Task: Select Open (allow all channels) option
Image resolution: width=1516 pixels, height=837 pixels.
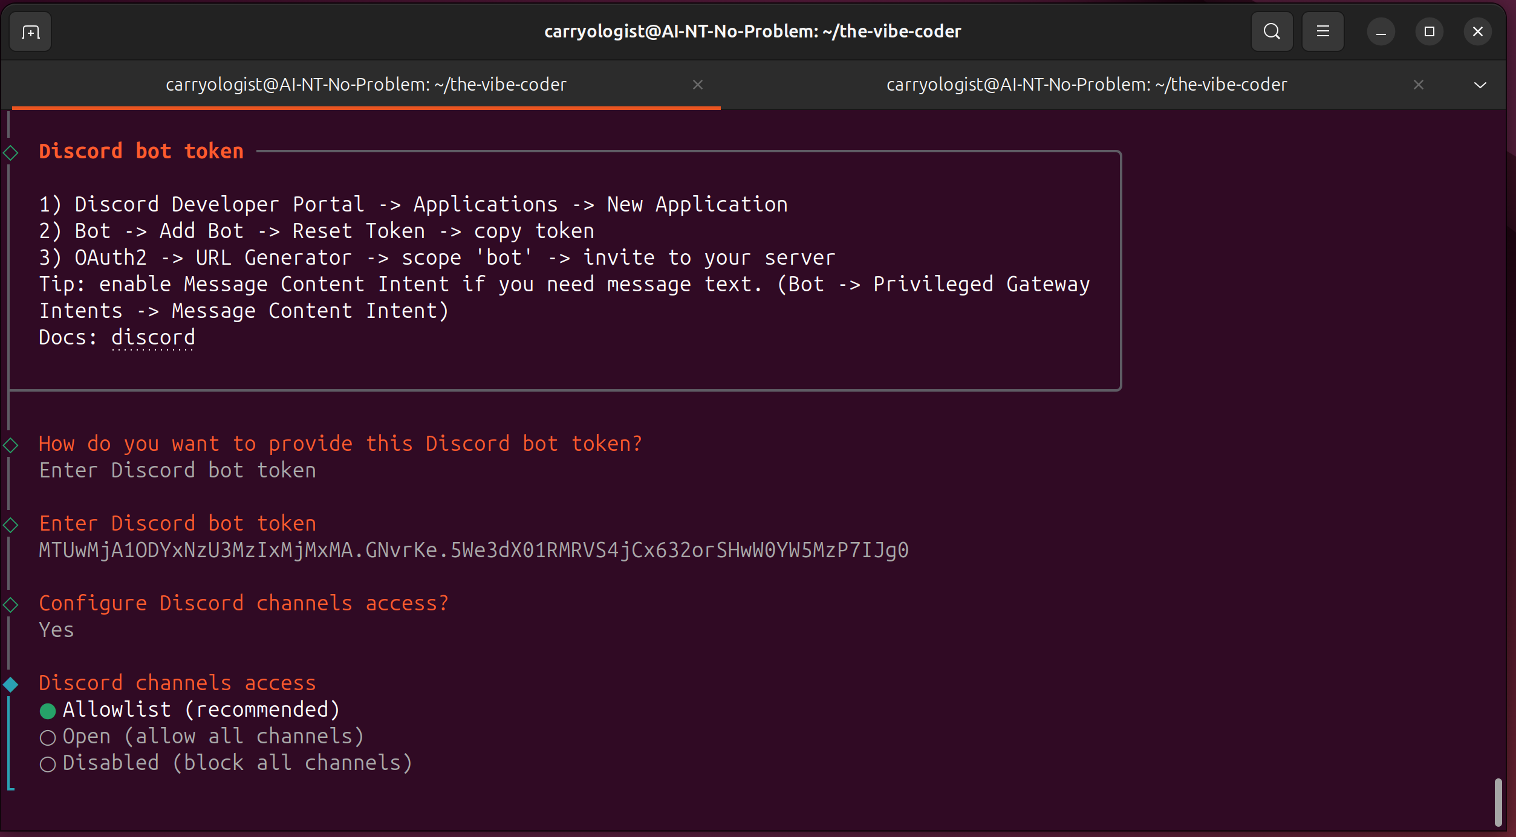Action: pos(202,736)
